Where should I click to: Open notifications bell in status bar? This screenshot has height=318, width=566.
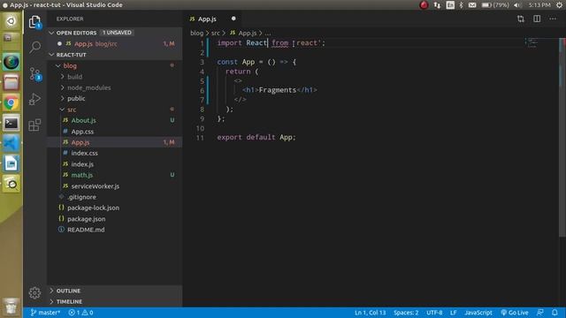pyautogui.click(x=555, y=313)
